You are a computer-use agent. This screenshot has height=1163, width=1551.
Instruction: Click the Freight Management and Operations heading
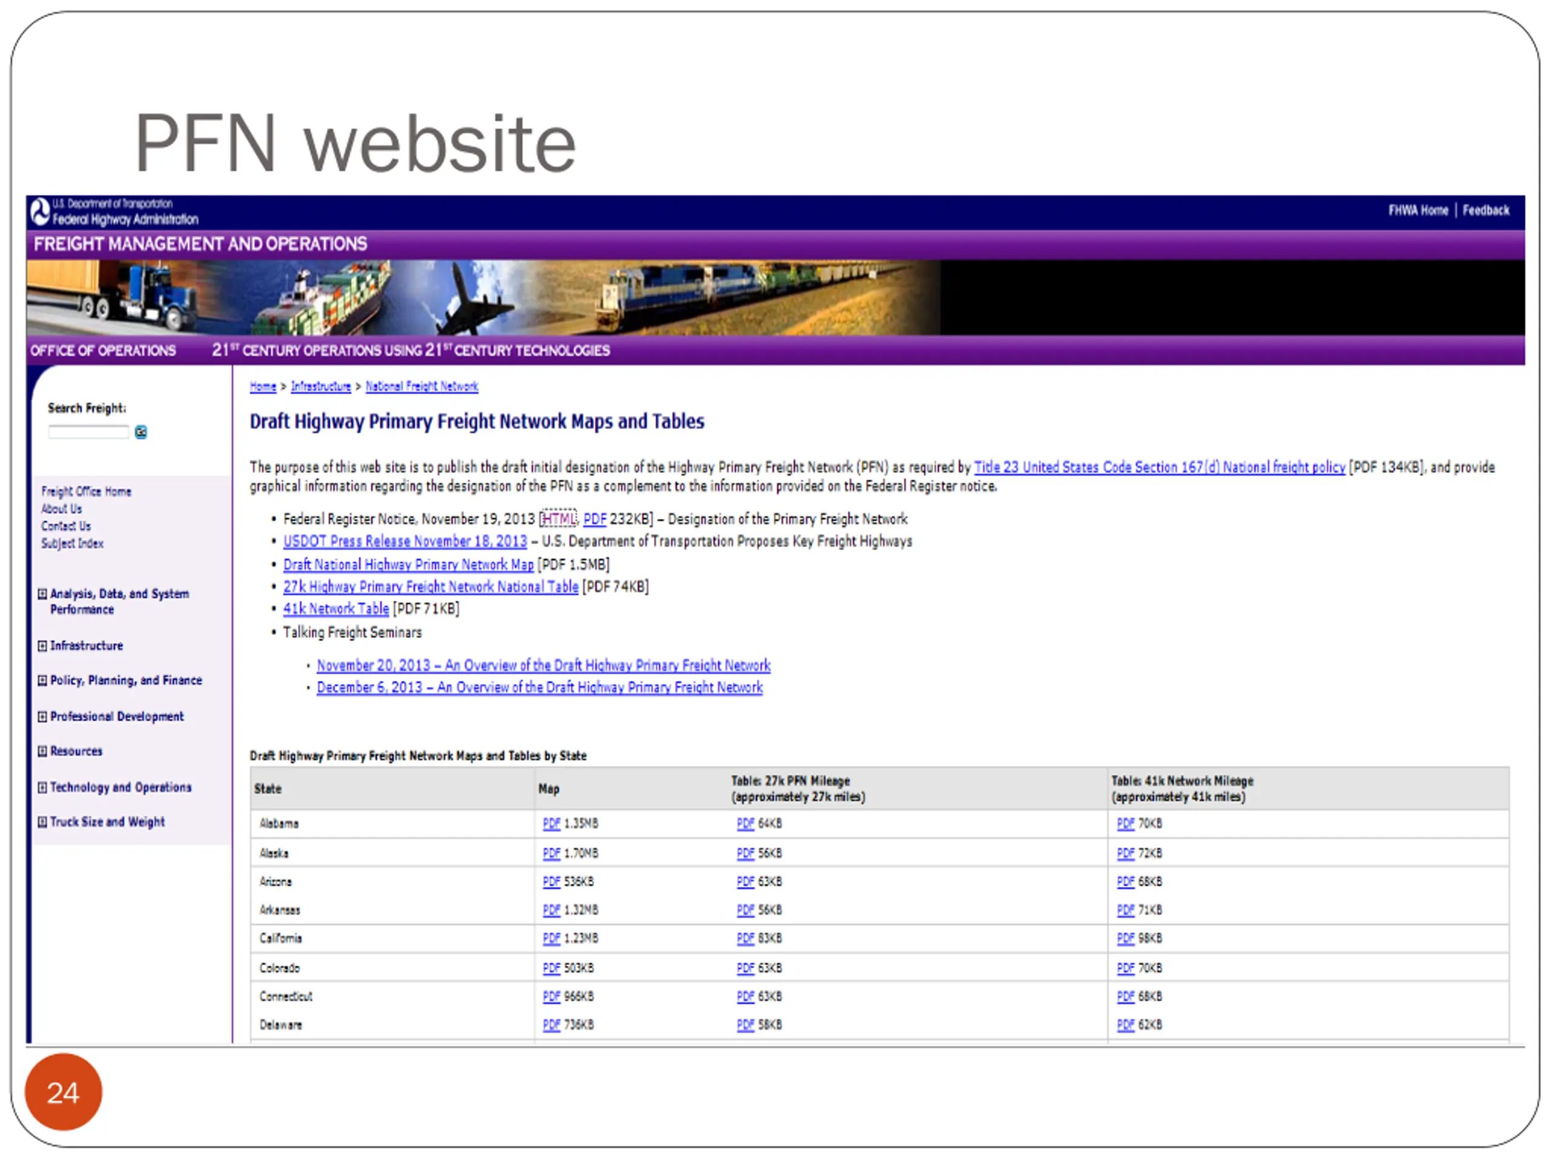pos(201,244)
